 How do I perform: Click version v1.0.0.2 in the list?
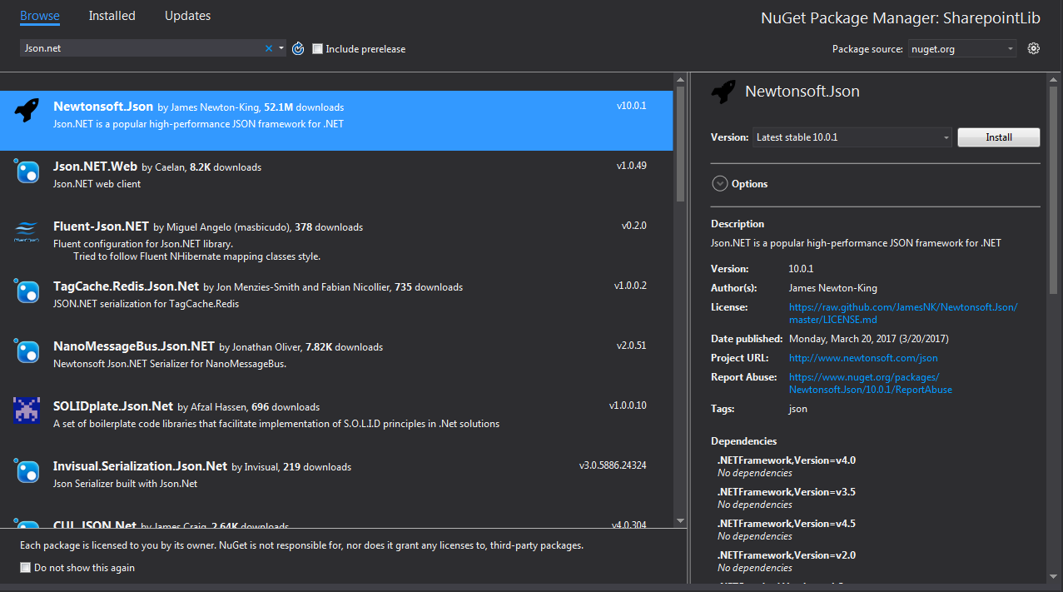[630, 286]
